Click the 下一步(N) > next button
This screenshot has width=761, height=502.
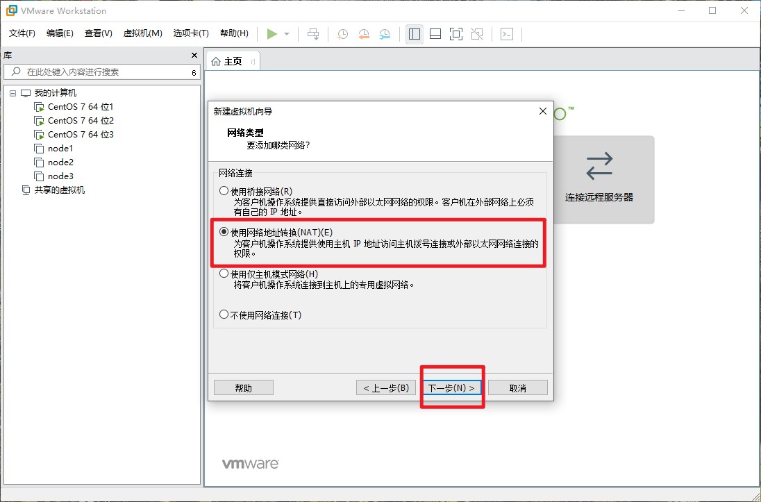click(x=452, y=388)
